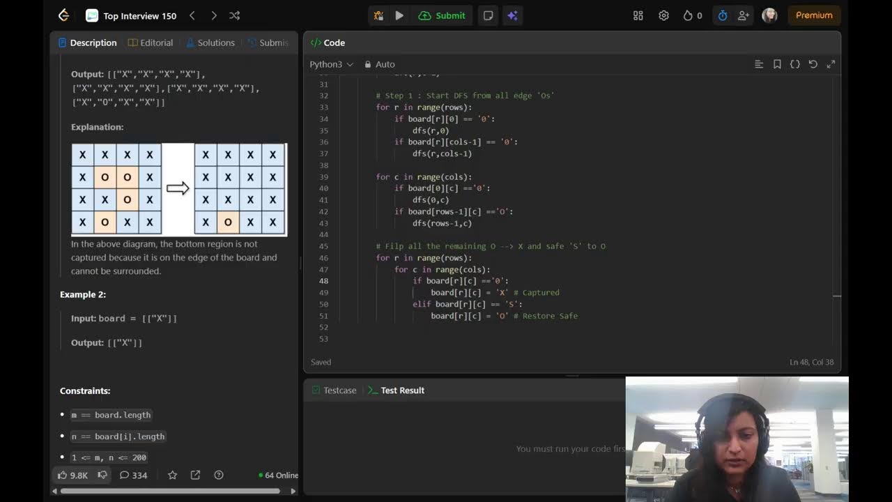Switch to the Submissions tab
892x502 pixels.
point(268,43)
